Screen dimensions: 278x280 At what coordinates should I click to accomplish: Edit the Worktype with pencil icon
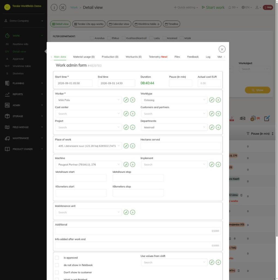tap(212, 100)
